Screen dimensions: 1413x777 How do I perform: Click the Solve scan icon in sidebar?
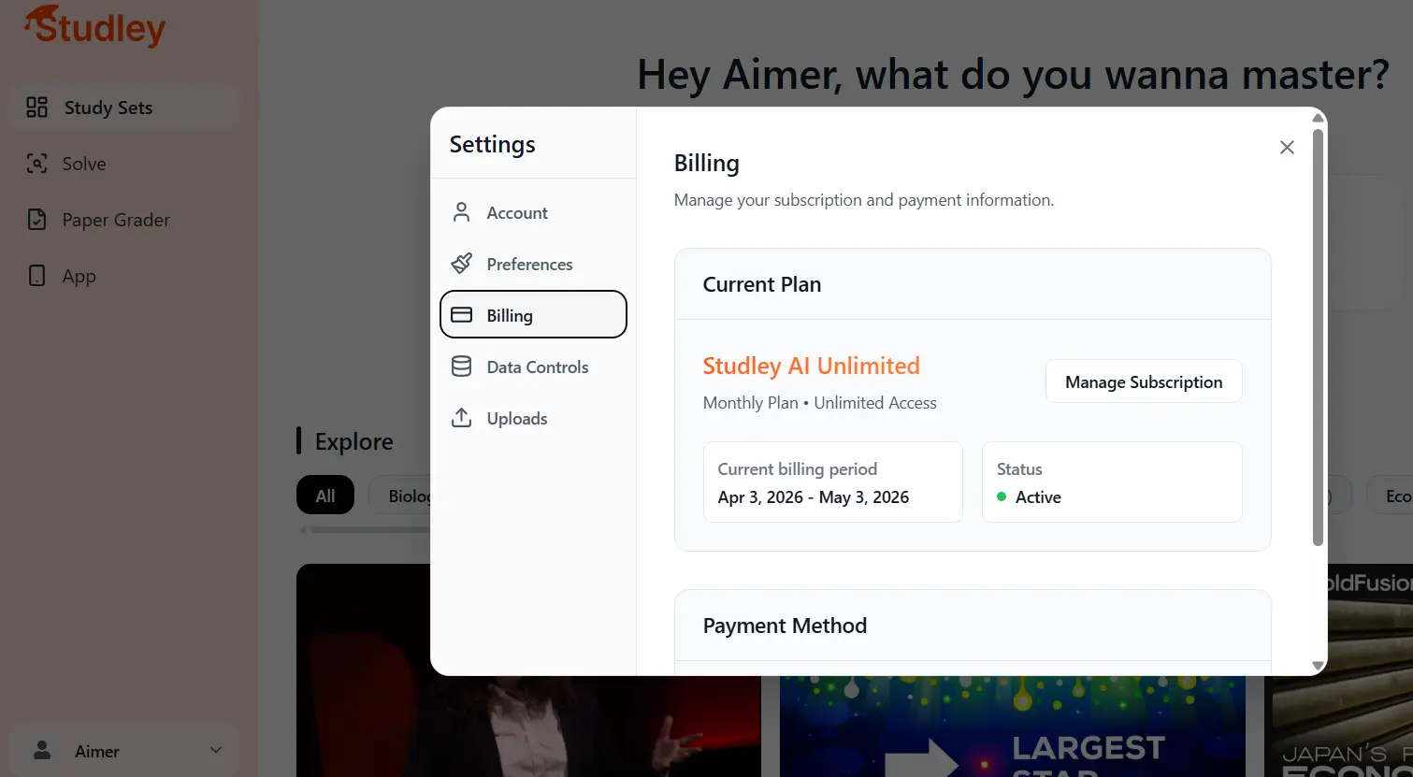click(36, 164)
